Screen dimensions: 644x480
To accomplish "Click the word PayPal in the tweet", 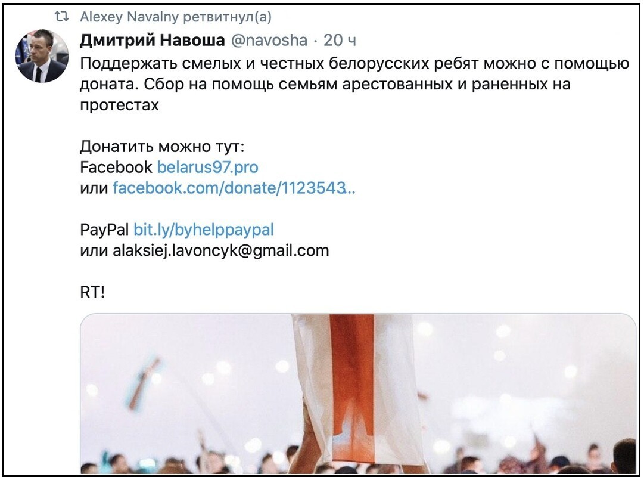I will [104, 230].
